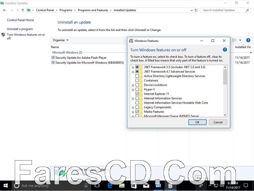
Task: Open File Explorer from the taskbar
Action: pyautogui.click(x=122, y=186)
